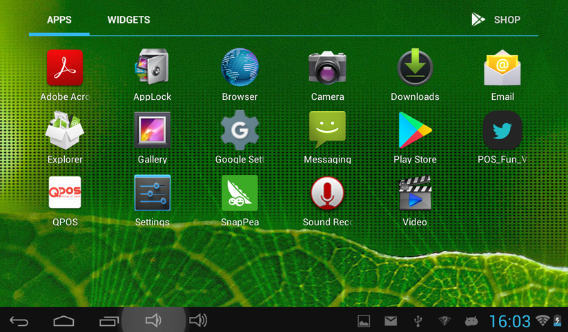This screenshot has width=568, height=332.
Task: Switch to the WIDGETS tab
Action: coord(128,19)
